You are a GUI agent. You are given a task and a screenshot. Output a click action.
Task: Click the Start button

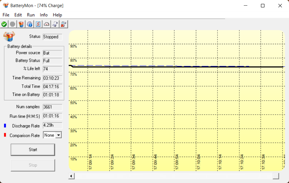click(x=33, y=150)
